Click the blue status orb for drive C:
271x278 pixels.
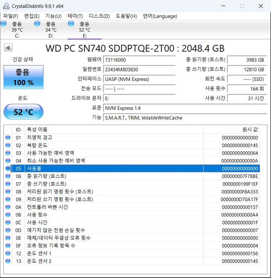(4, 23)
